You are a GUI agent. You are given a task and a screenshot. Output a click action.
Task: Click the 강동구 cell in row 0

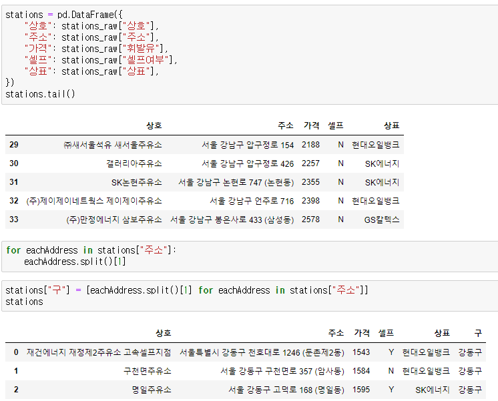point(470,352)
